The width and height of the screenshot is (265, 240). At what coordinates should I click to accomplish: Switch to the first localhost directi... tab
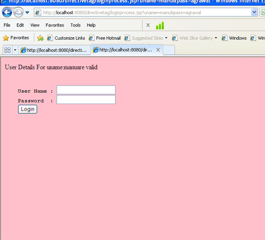point(55,50)
